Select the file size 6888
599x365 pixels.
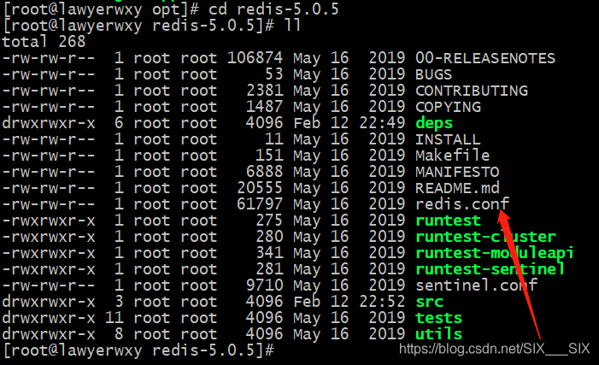(264, 172)
